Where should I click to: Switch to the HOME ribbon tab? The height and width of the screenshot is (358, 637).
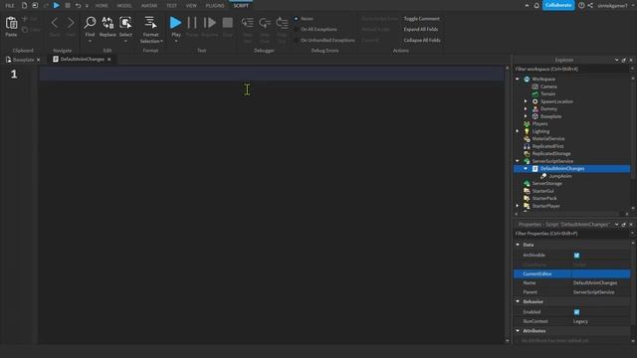[102, 6]
